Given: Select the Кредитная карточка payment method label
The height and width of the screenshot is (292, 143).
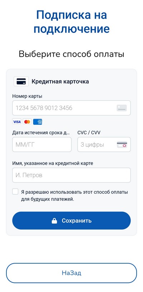Looking at the screenshot, I should [60, 81].
